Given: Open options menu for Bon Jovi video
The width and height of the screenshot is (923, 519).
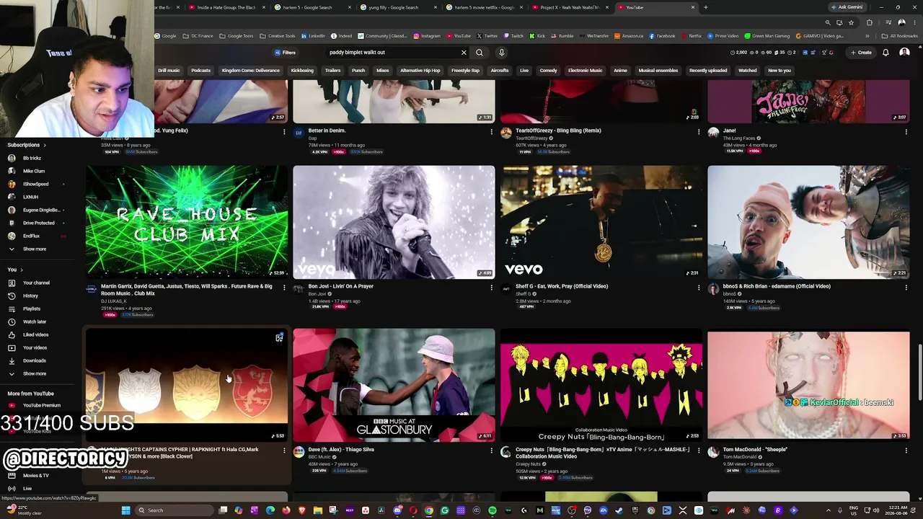Looking at the screenshot, I should point(491,288).
